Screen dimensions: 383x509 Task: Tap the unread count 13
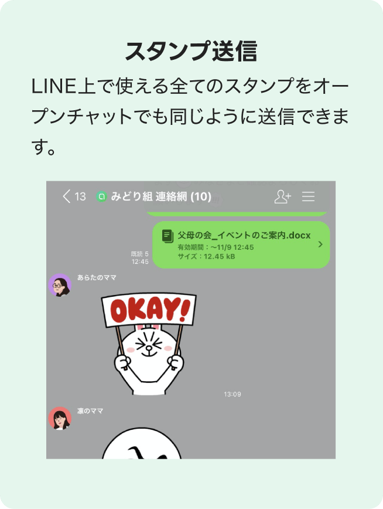coord(80,196)
